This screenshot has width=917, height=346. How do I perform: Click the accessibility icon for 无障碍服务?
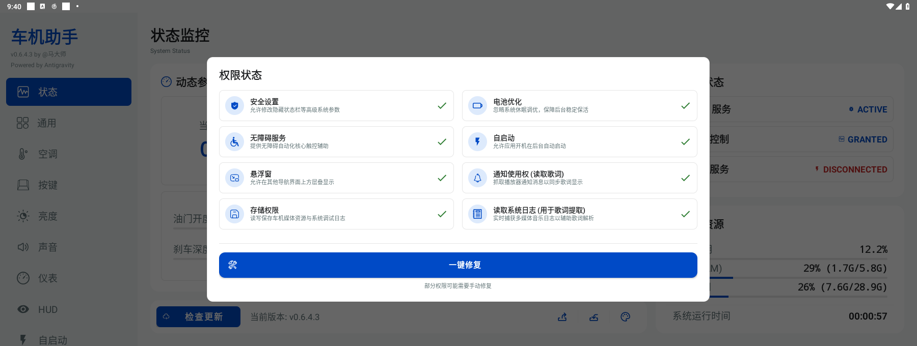pos(235,142)
